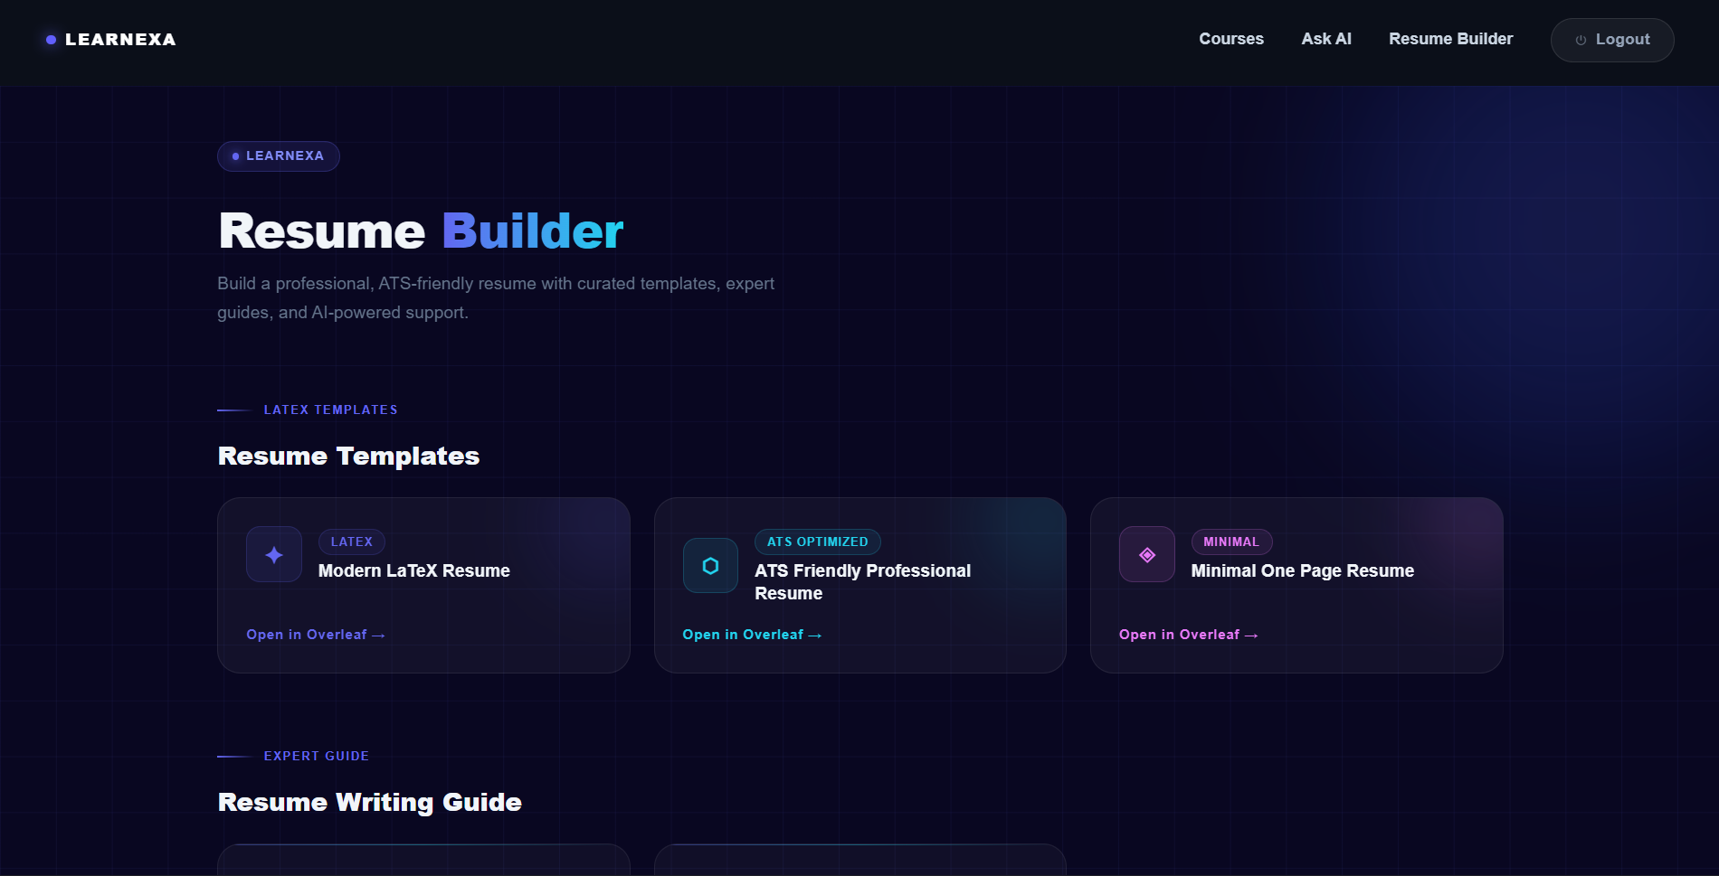Screen dimensions: 1719x876
Task: Open the Courses menu item
Action: click(1230, 39)
